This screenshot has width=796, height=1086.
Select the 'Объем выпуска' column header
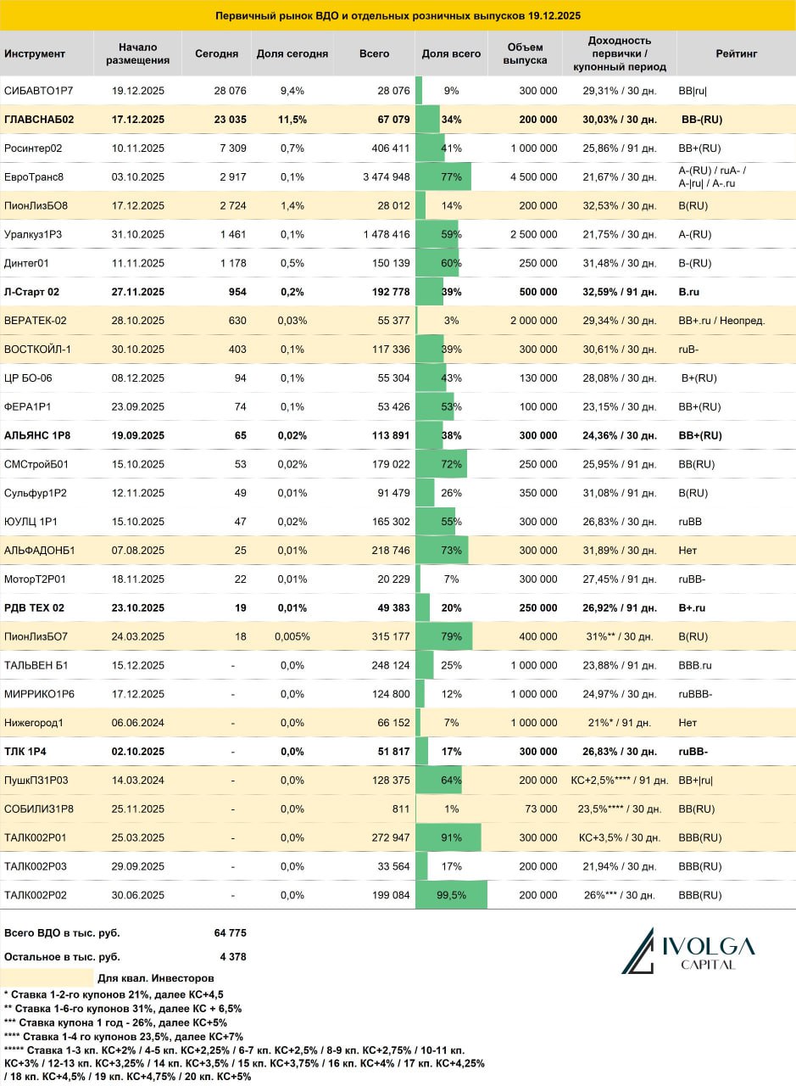pos(525,53)
